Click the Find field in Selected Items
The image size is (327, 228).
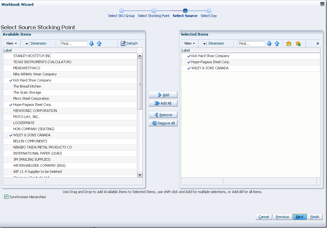251,43
